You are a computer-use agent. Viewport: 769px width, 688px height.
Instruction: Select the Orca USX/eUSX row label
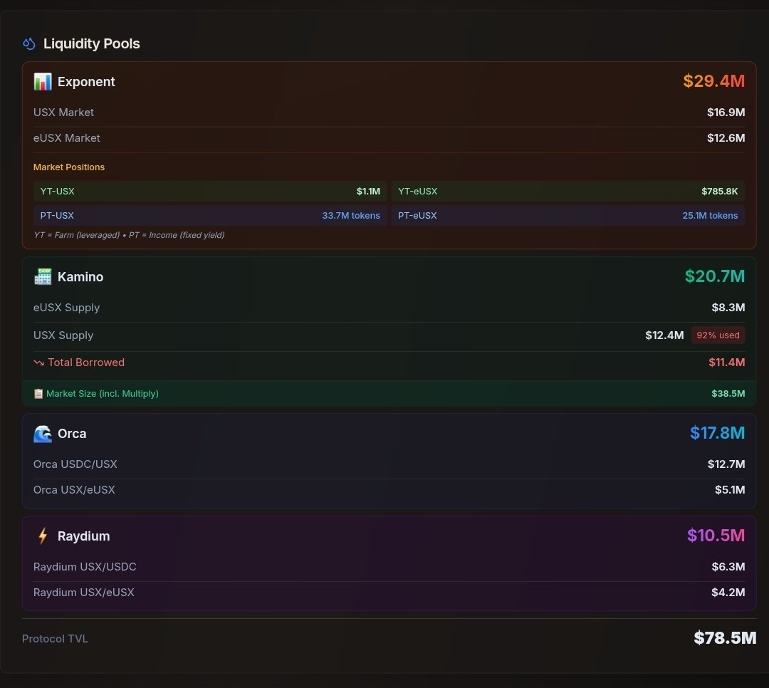click(74, 490)
